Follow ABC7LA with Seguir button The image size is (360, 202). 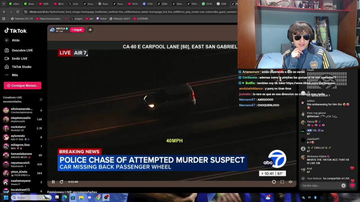coord(77,30)
